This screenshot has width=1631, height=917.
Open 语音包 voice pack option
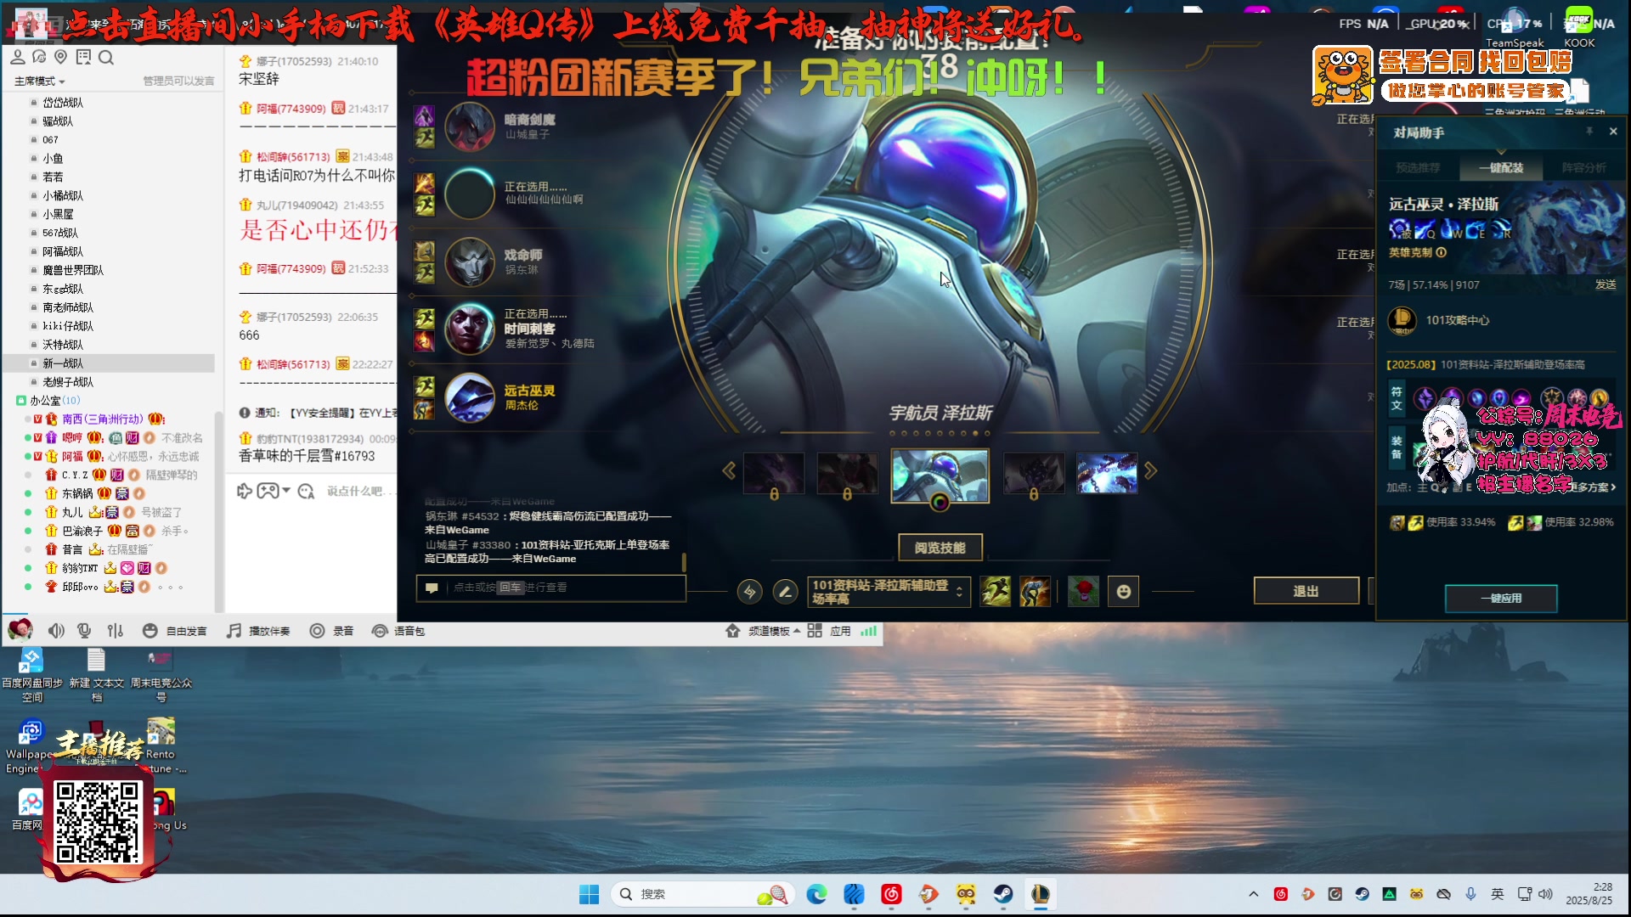click(398, 631)
